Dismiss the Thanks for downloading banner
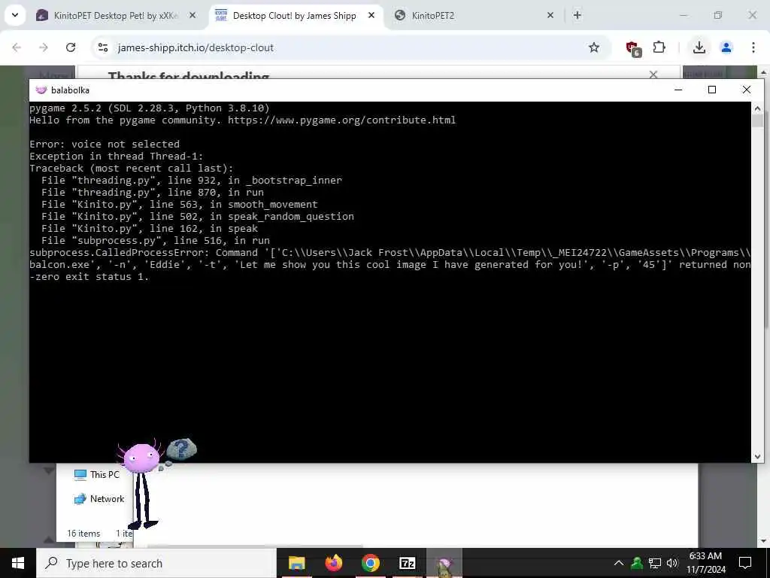The image size is (770, 578). [653, 75]
